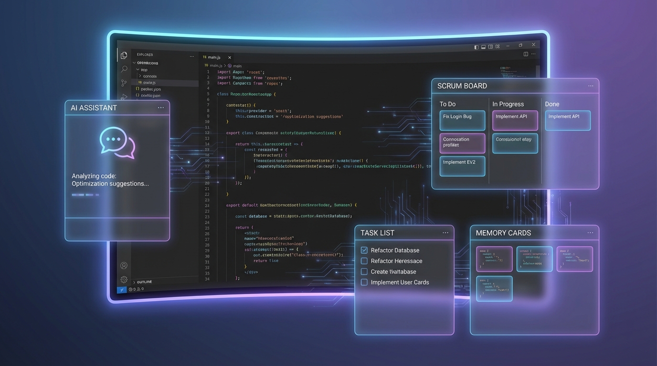Open the Source Control icon in sidebar
The height and width of the screenshot is (366, 657).
coord(124,83)
